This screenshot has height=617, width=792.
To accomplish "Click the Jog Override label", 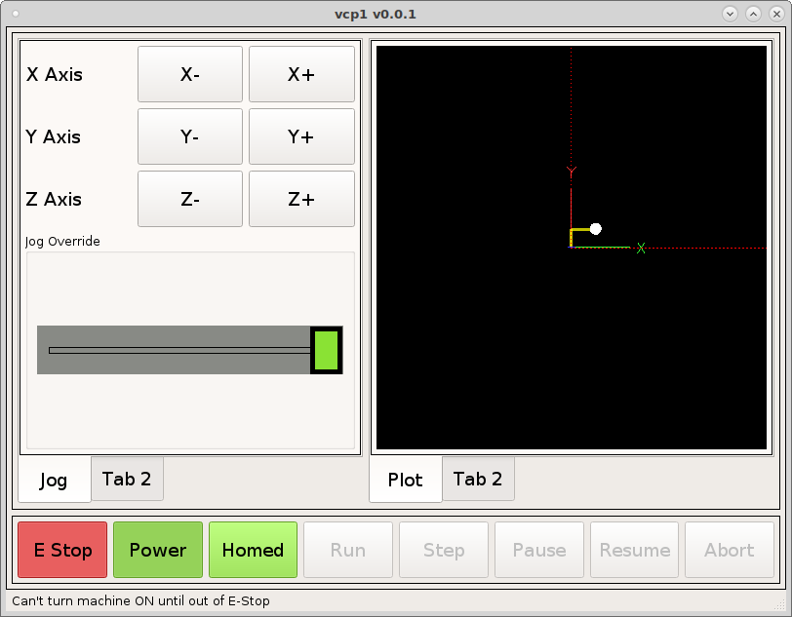I will tap(62, 242).
